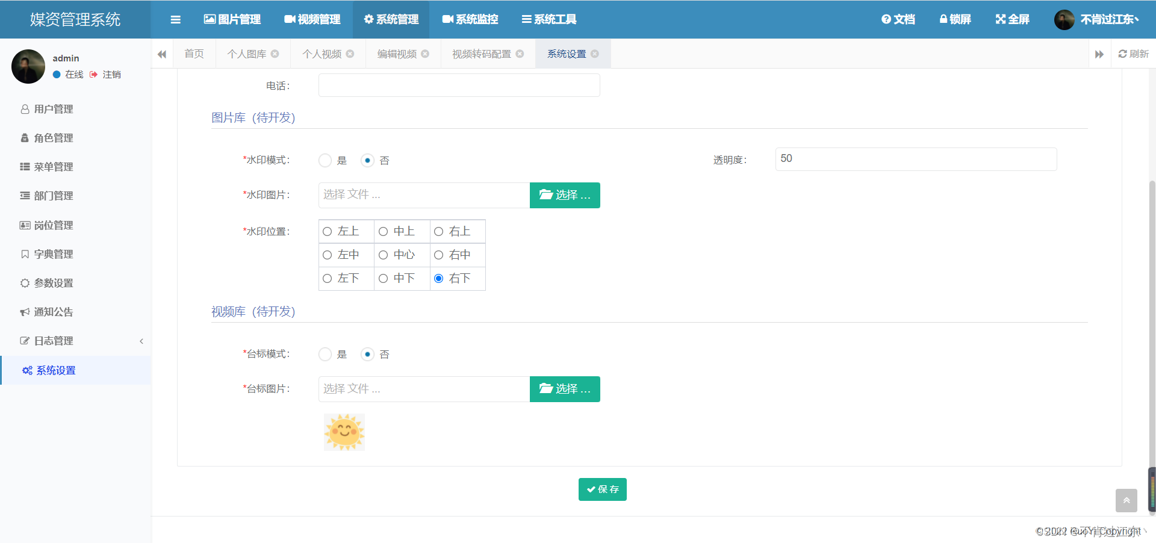Open 通知公告 in the sidebar
The height and width of the screenshot is (543, 1156).
[75, 312]
